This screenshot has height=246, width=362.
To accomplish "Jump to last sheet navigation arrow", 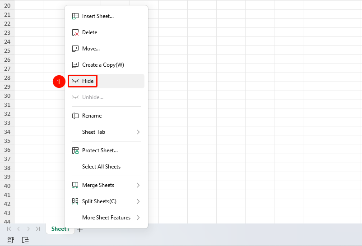I will point(38,229).
